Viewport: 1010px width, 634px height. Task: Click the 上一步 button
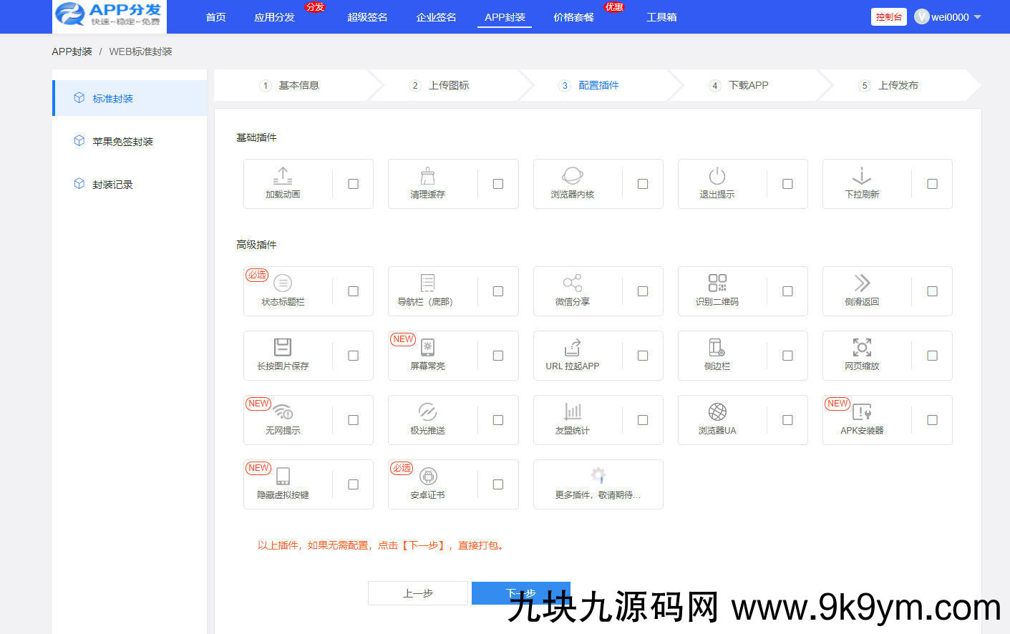[417, 593]
